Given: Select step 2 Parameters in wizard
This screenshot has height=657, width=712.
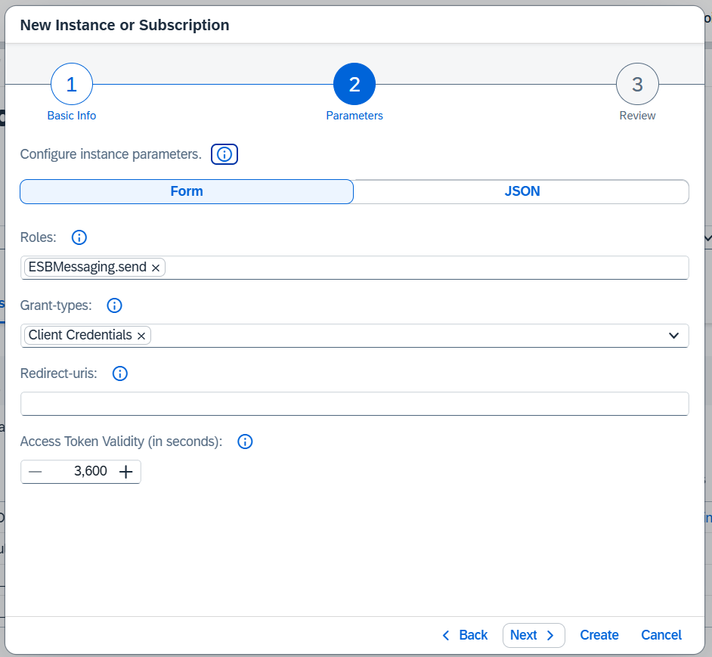Looking at the screenshot, I should pos(354,85).
